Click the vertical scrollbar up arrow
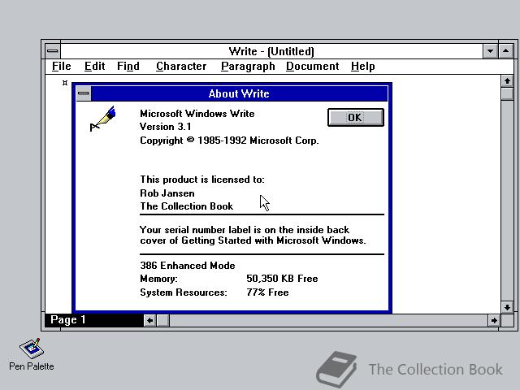The width and height of the screenshot is (520, 390). [x=507, y=81]
